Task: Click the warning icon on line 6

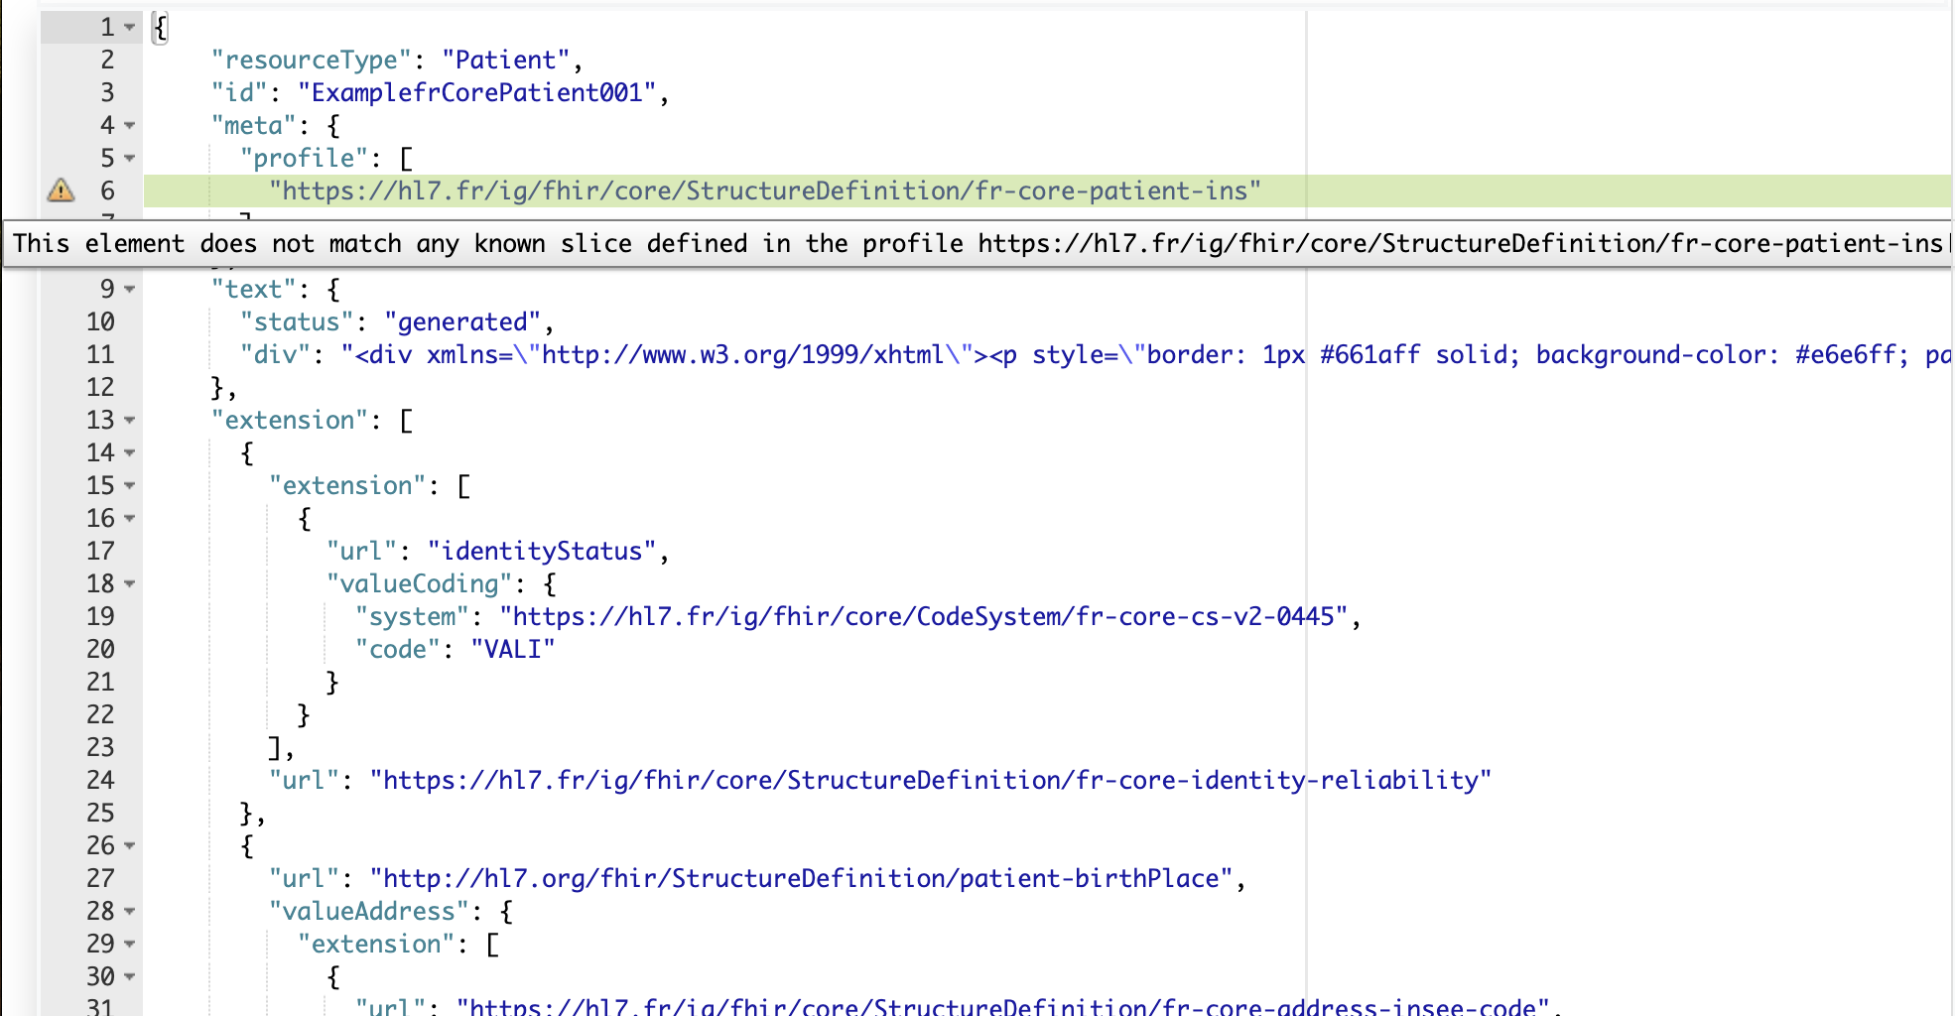Action: point(62,190)
